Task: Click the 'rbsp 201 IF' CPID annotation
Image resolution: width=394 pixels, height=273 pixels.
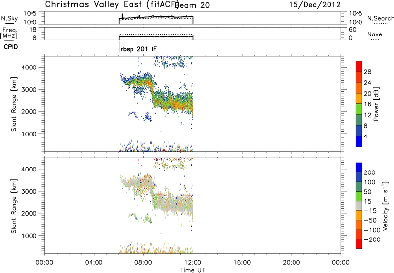Action: (138, 49)
